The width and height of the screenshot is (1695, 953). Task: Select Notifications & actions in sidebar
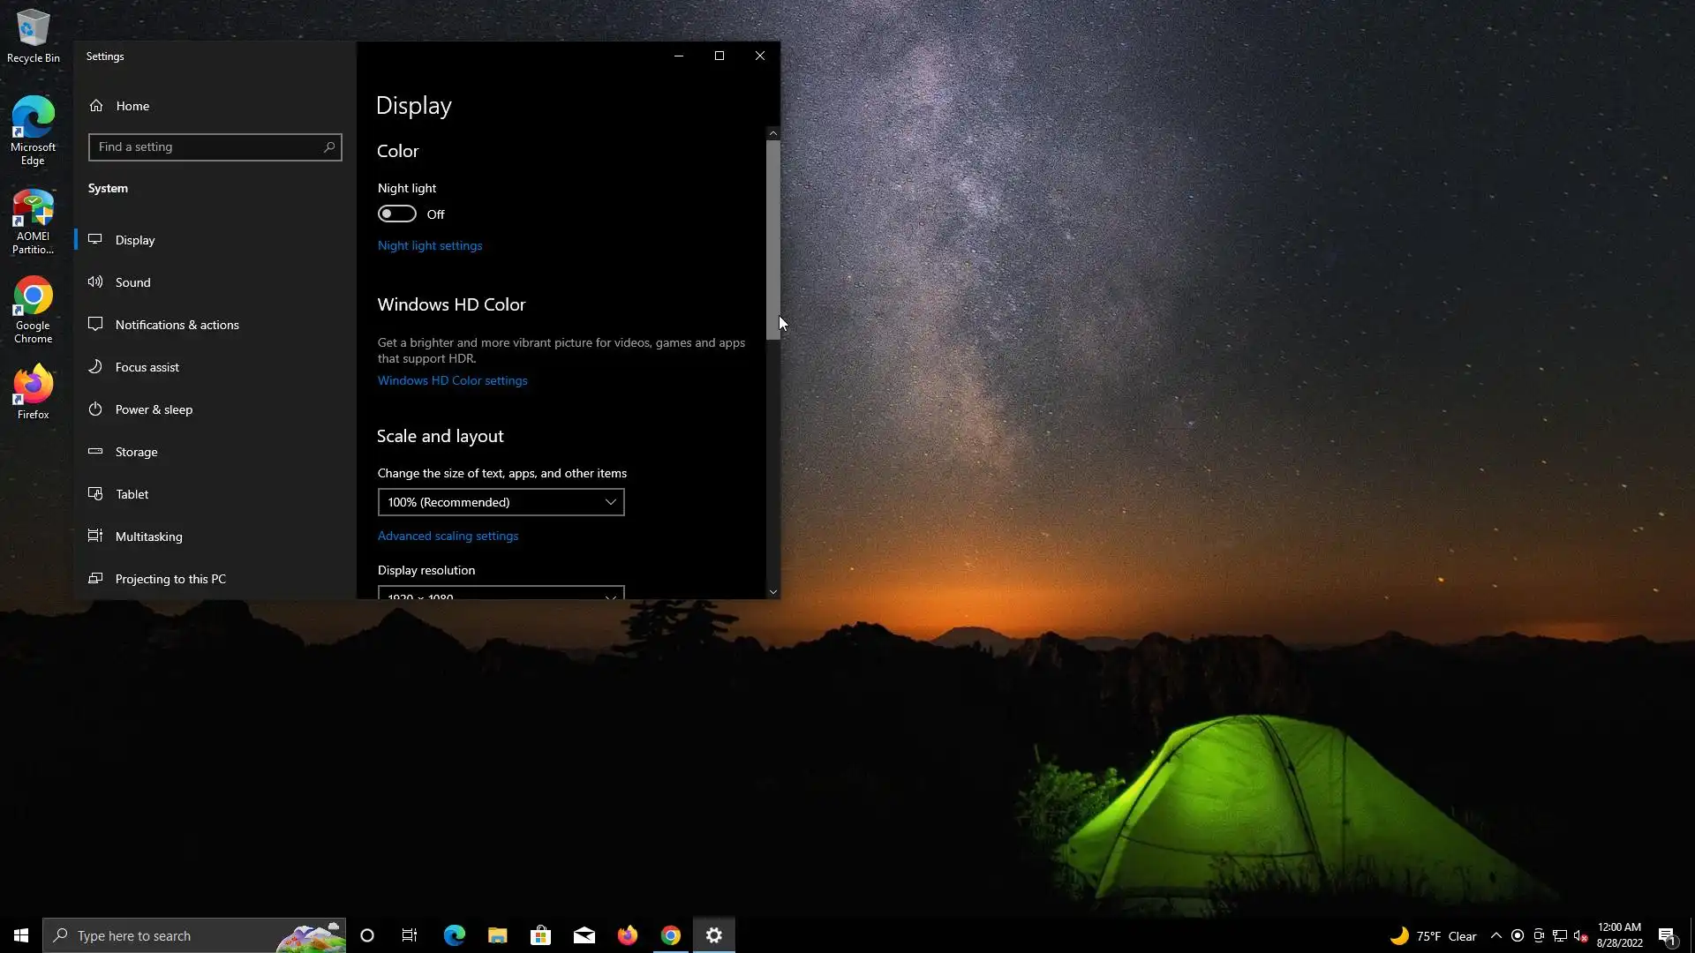(177, 325)
